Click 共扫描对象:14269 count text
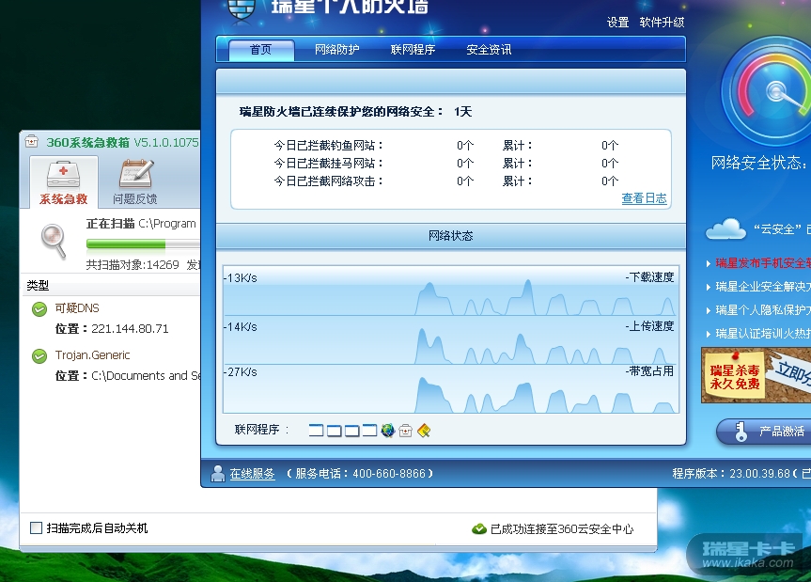This screenshot has width=811, height=582. 133,265
